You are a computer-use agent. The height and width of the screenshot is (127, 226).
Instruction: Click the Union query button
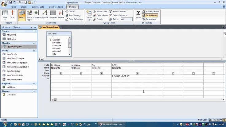tap(70, 11)
